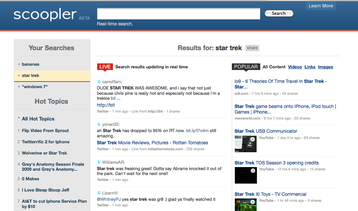Image resolution: width=358 pixels, height=211 pixels.
Task: Open Star Trek Movie Reviews Rotten Tomatoes link
Action: pyautogui.click(x=152, y=143)
